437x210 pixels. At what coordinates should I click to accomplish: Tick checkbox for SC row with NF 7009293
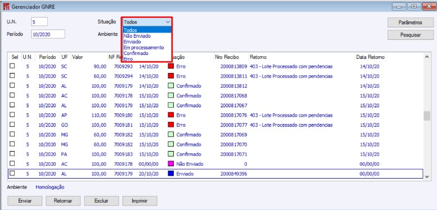coord(12,66)
